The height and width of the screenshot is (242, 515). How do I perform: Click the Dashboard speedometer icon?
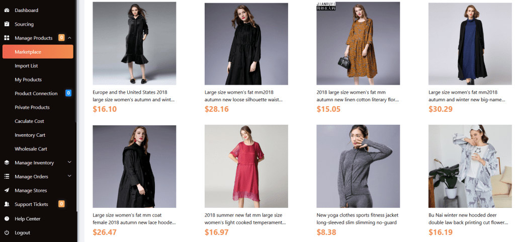tap(7, 10)
